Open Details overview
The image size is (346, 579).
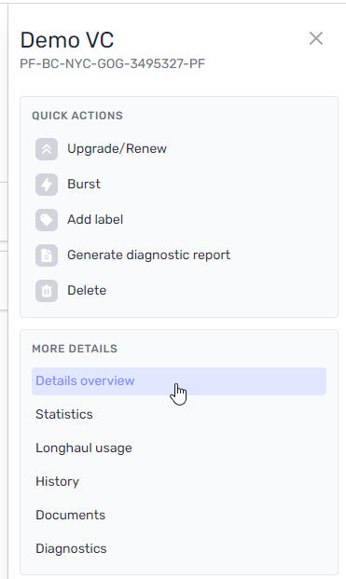click(179, 381)
